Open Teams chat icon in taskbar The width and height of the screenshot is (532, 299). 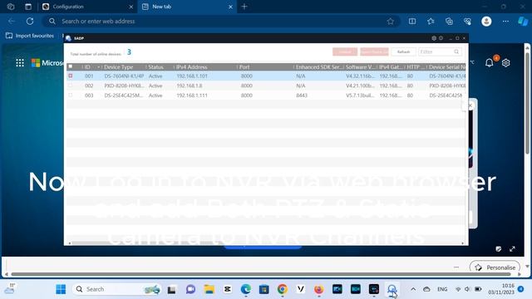click(190, 289)
